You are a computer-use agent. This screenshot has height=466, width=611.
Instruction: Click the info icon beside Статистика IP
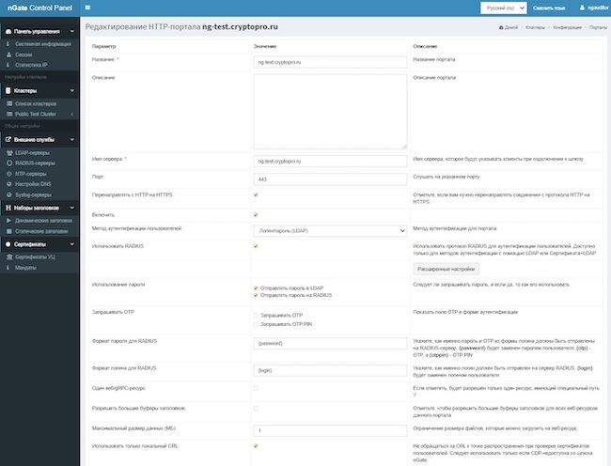tap(8, 65)
